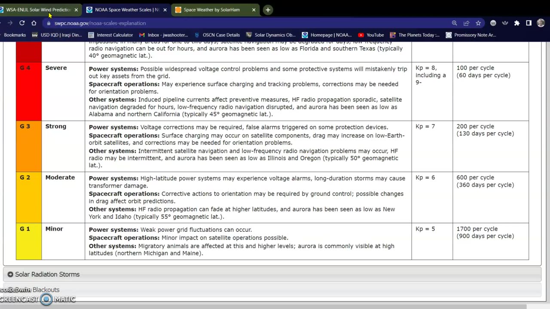Open the OSCN Case Details bookmark
This screenshot has width=550, height=309.
click(217, 35)
